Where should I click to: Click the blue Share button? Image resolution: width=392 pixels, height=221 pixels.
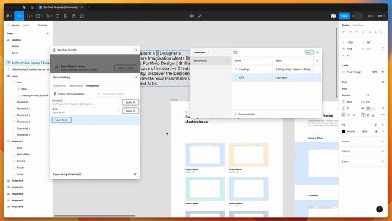(344, 16)
